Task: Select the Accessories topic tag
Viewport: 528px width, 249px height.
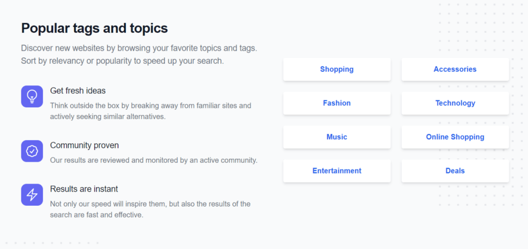Action: [455, 69]
